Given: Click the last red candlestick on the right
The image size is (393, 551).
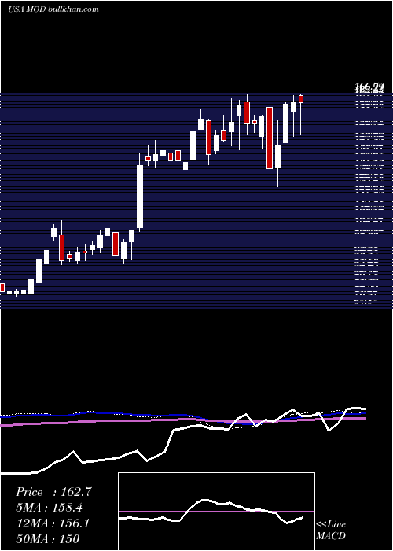Looking at the screenshot, I should (x=301, y=99).
